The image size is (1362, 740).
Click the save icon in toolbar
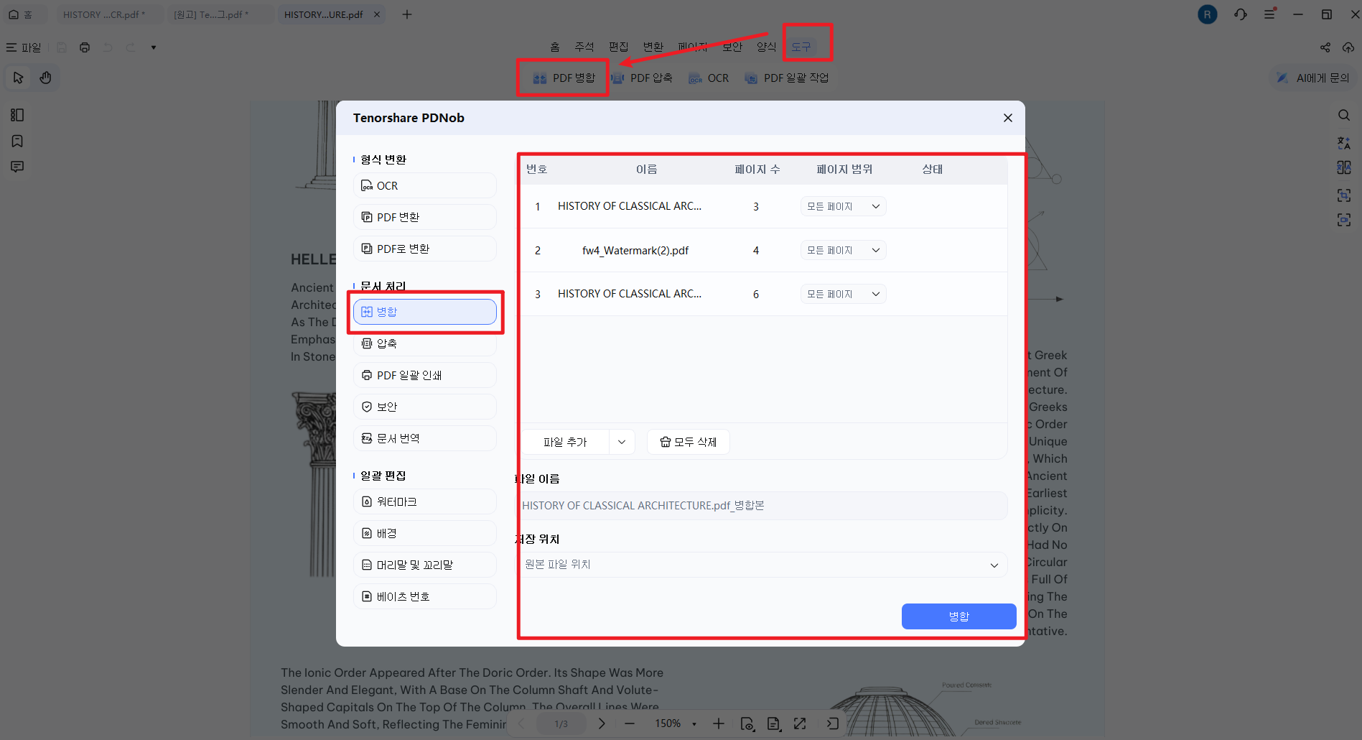point(62,47)
